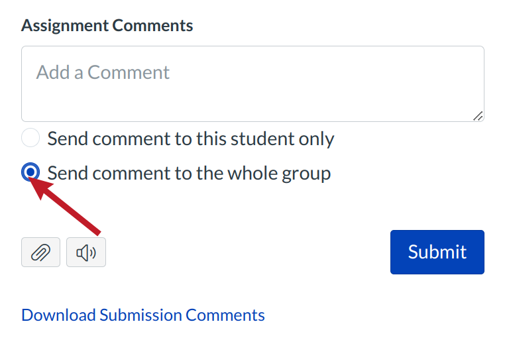Viewport: 509px width, 338px height.
Task: Focus the comment field under Assignment Comments
Action: pyautogui.click(x=252, y=84)
